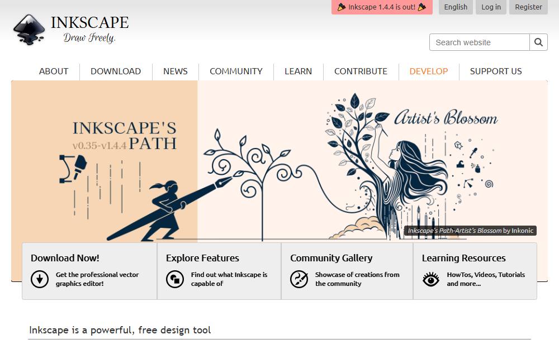Image resolution: width=559 pixels, height=349 pixels.
Task: Open the Learning Resources heading link
Action: coord(463,258)
